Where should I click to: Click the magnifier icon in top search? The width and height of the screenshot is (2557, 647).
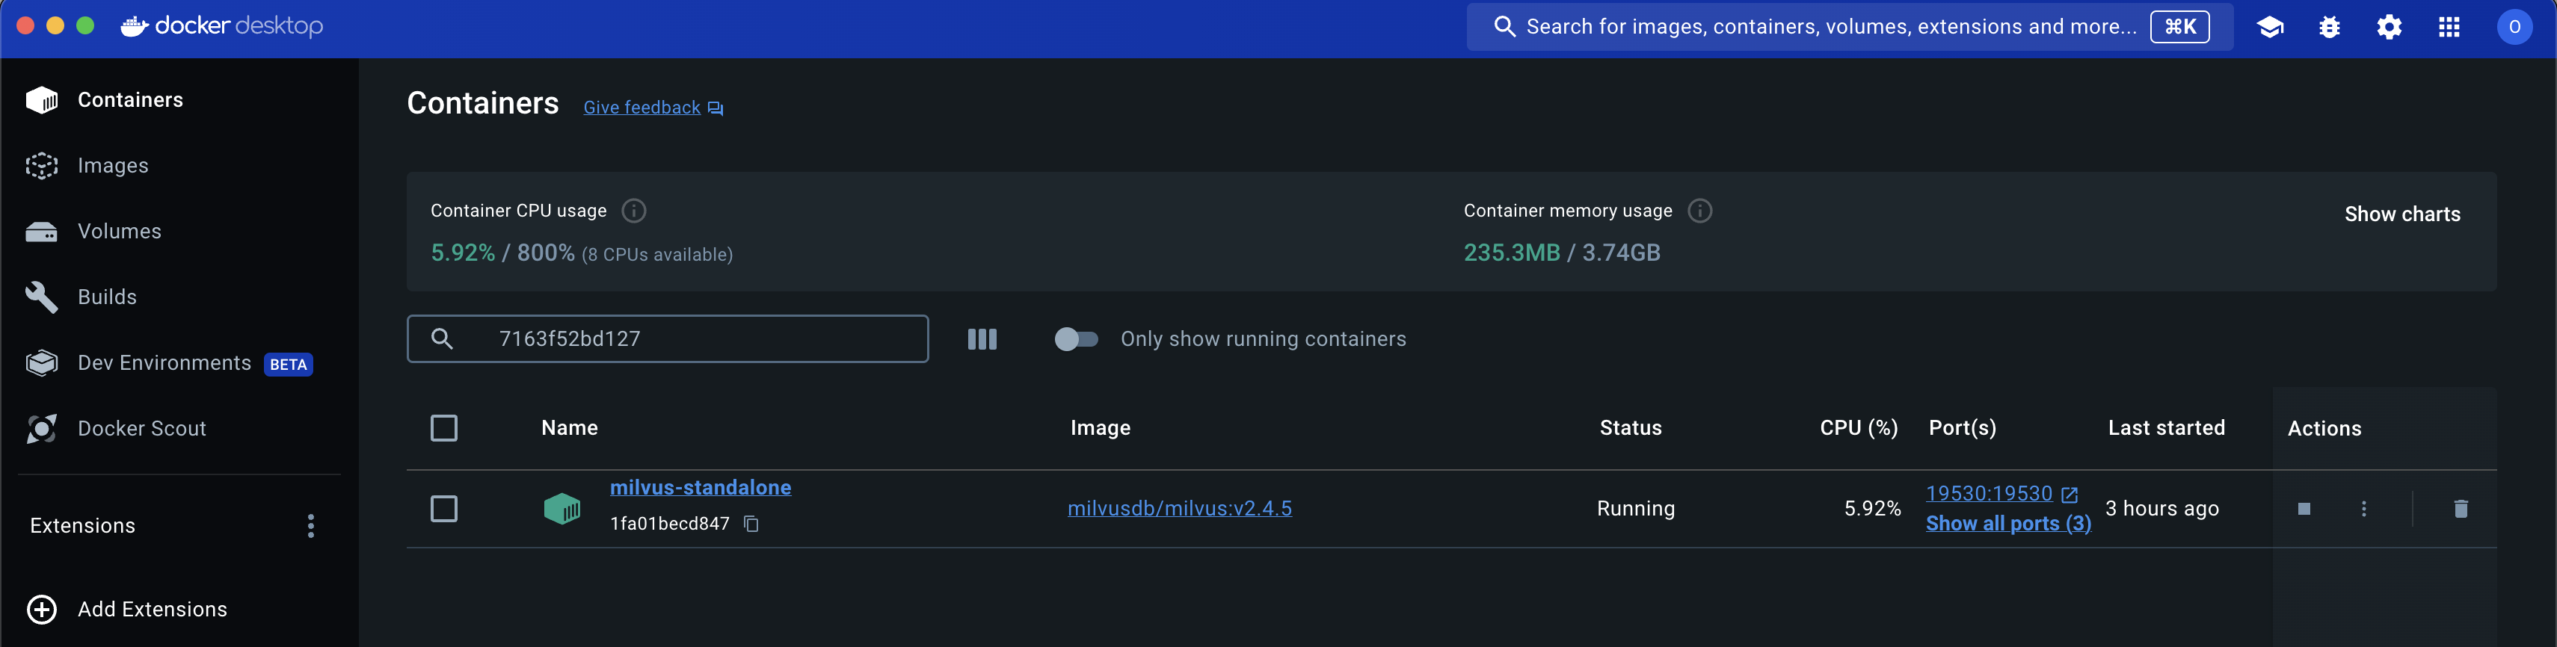(x=1505, y=27)
